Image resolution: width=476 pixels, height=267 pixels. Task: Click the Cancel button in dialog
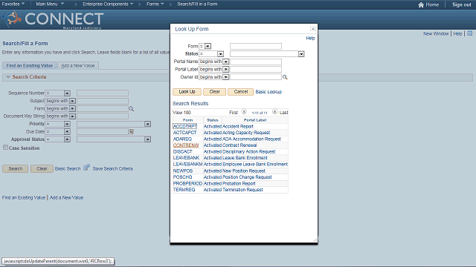click(x=241, y=92)
